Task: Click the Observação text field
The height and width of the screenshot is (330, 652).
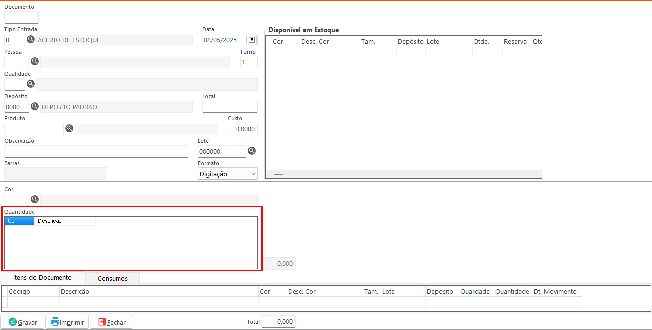Action: (x=96, y=151)
